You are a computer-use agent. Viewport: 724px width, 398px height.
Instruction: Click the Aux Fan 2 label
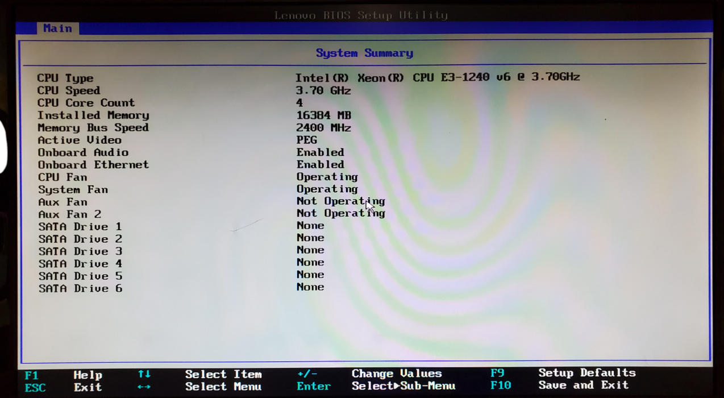pos(70,214)
